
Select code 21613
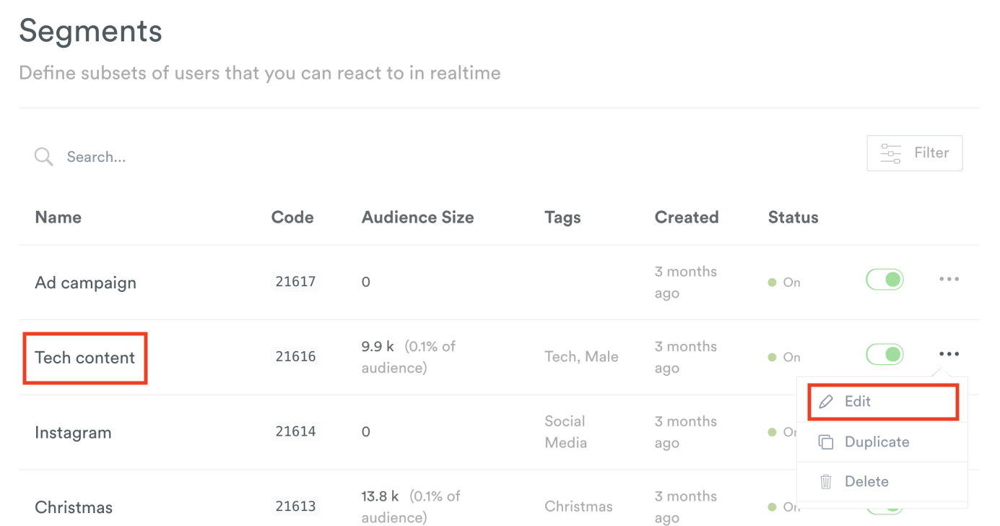295,506
